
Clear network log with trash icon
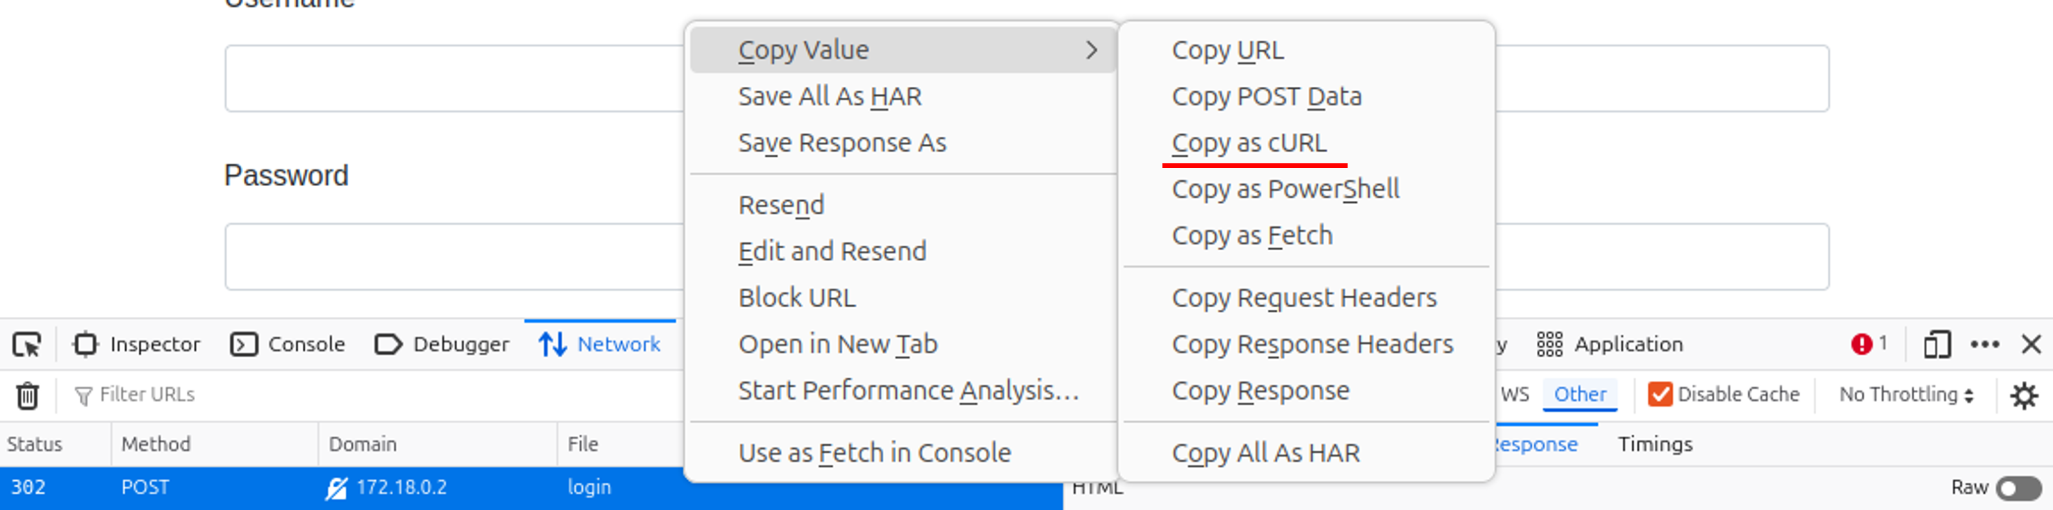(28, 395)
